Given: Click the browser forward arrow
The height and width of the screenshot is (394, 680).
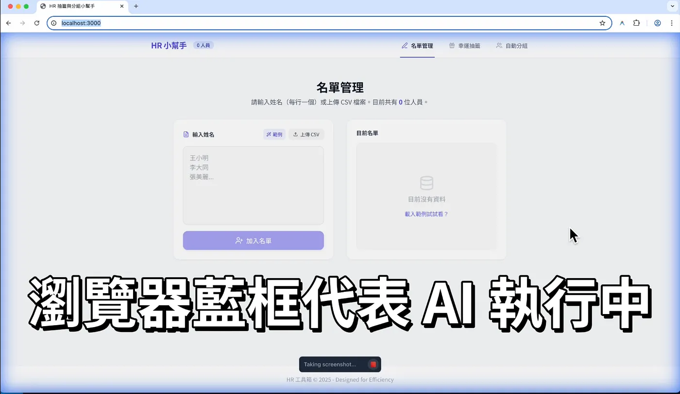Looking at the screenshot, I should pyautogui.click(x=22, y=23).
